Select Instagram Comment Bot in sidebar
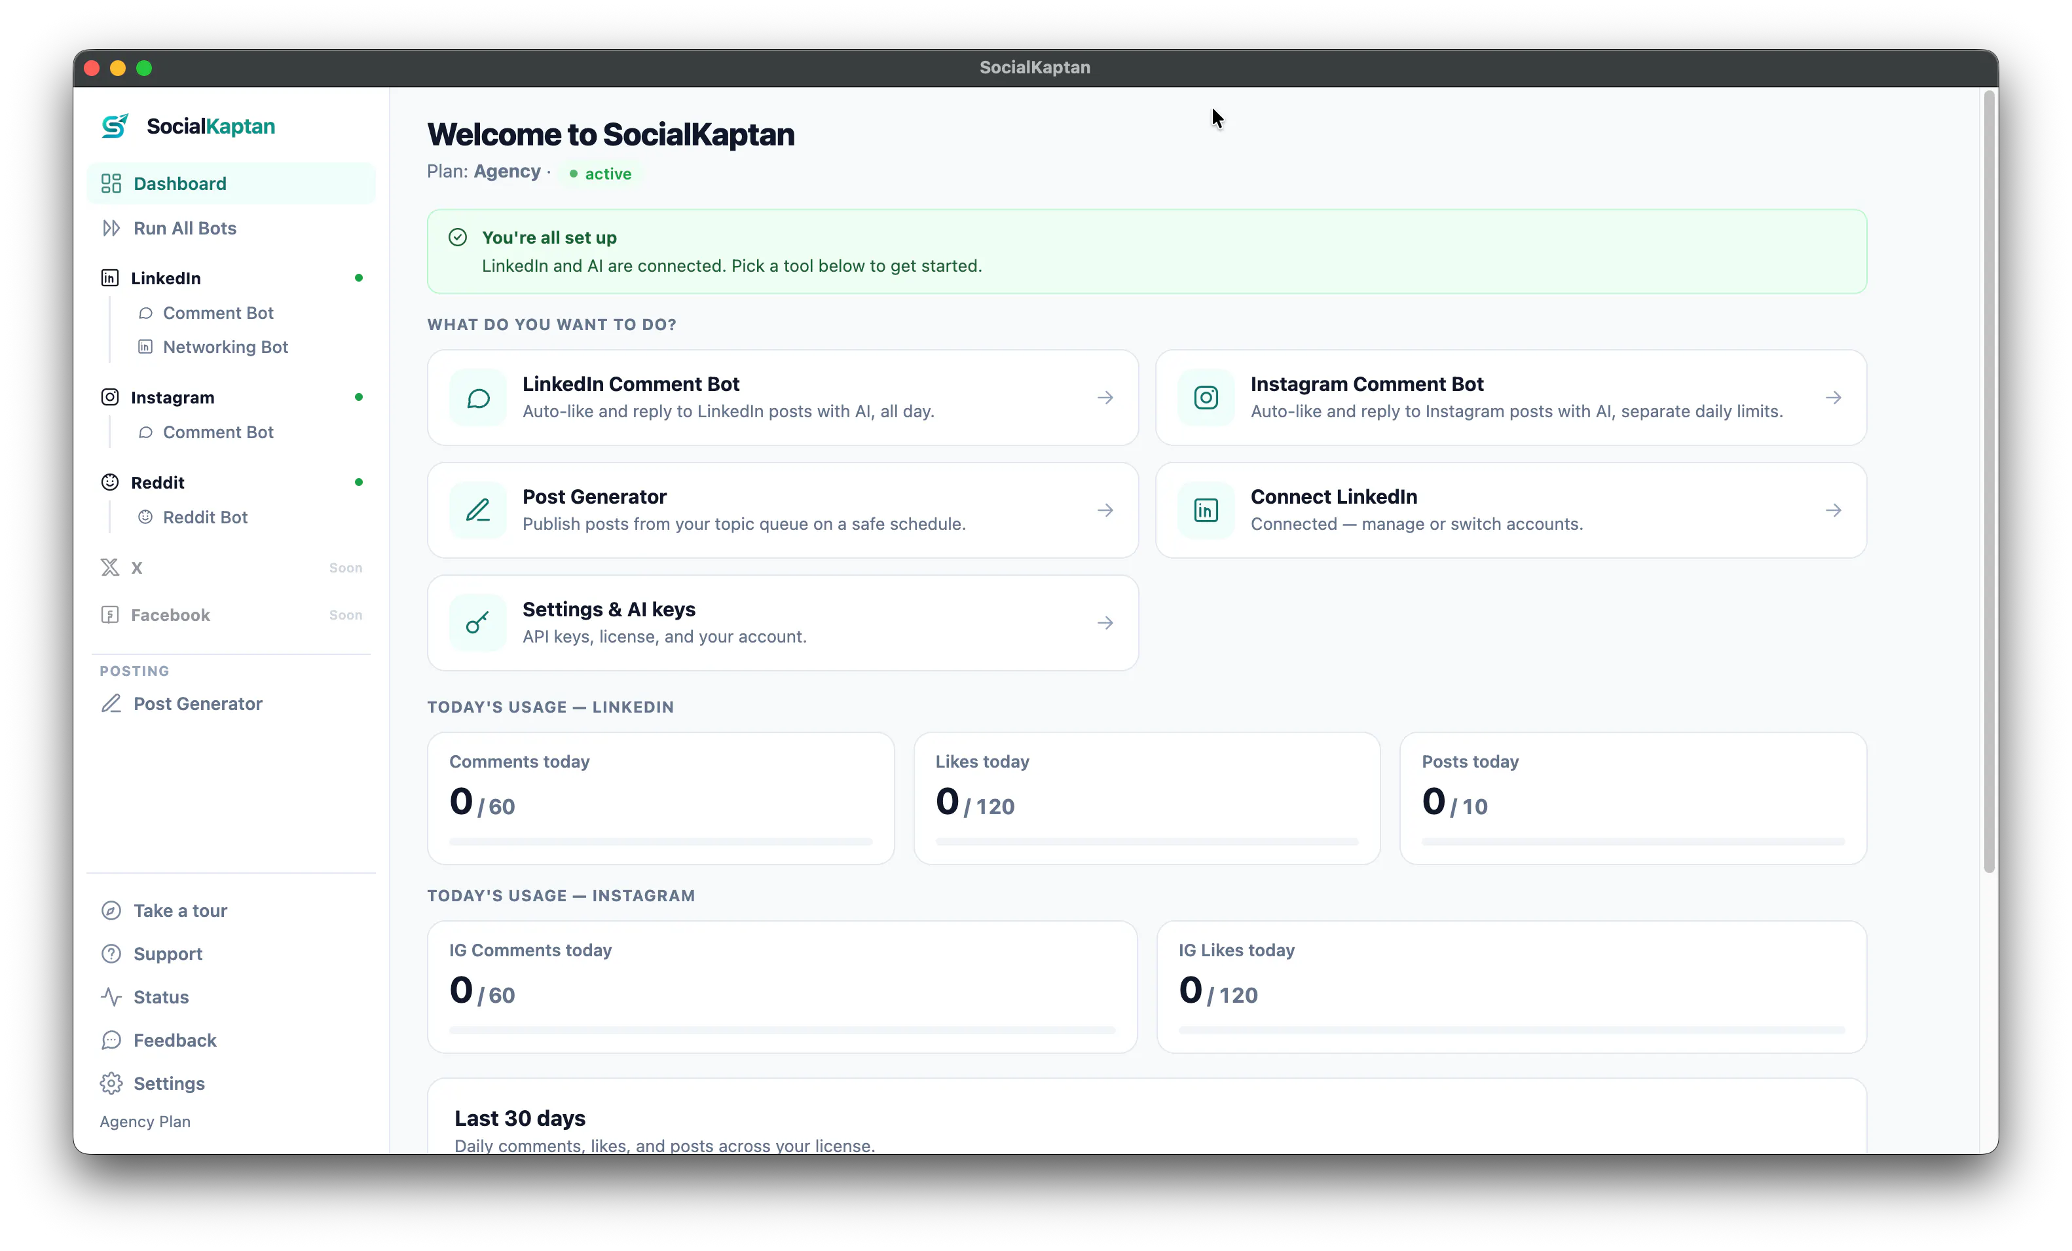Screen dimensions: 2072x1251 [x=218, y=432]
